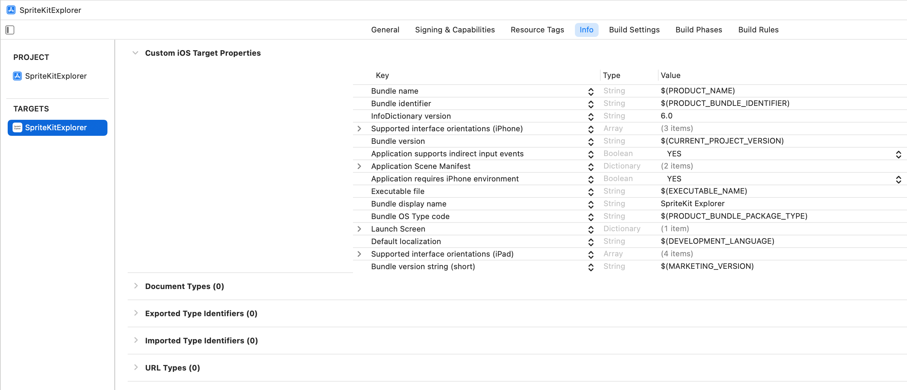Screen dimensions: 907x390
Task: Click the stepper next to Executable file
Action: [x=591, y=192]
